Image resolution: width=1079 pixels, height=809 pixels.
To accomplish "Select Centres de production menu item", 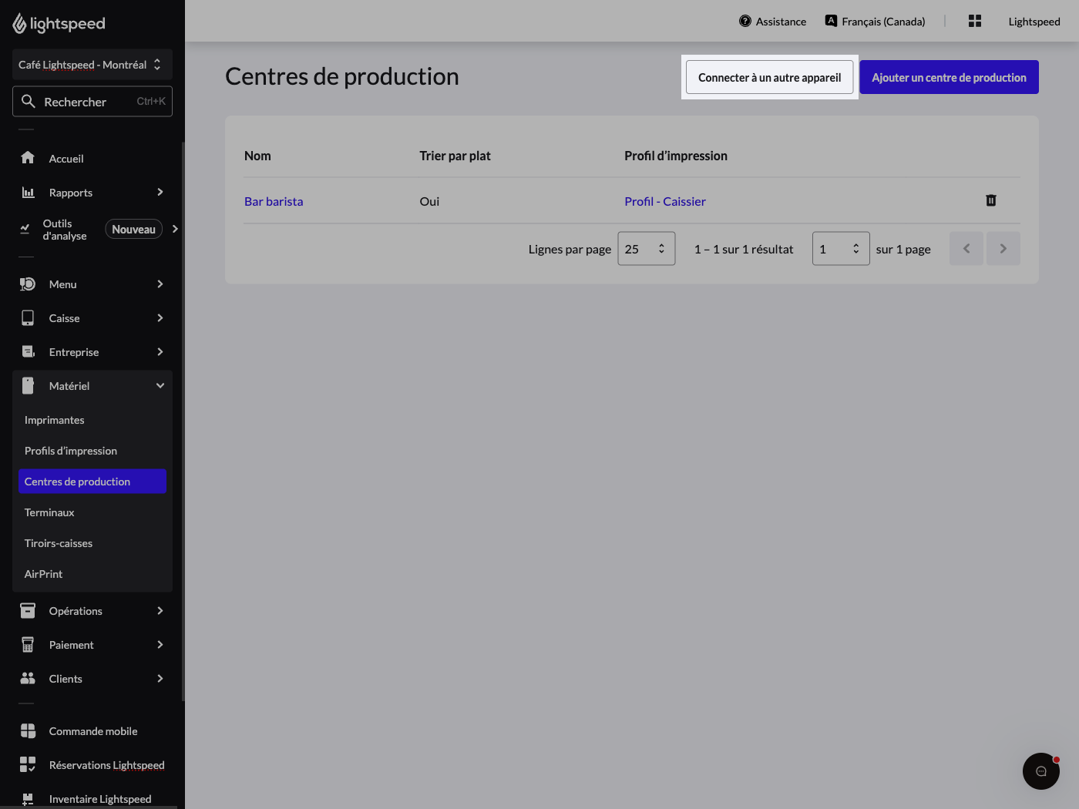I will tap(92, 482).
